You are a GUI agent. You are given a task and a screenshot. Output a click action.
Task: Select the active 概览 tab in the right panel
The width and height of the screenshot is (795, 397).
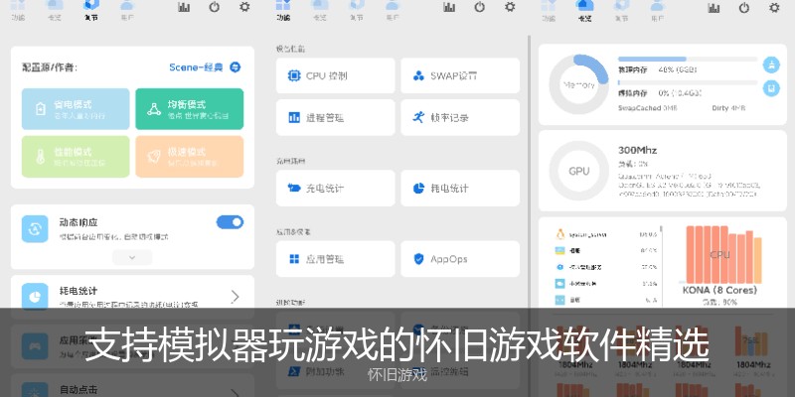coord(584,10)
